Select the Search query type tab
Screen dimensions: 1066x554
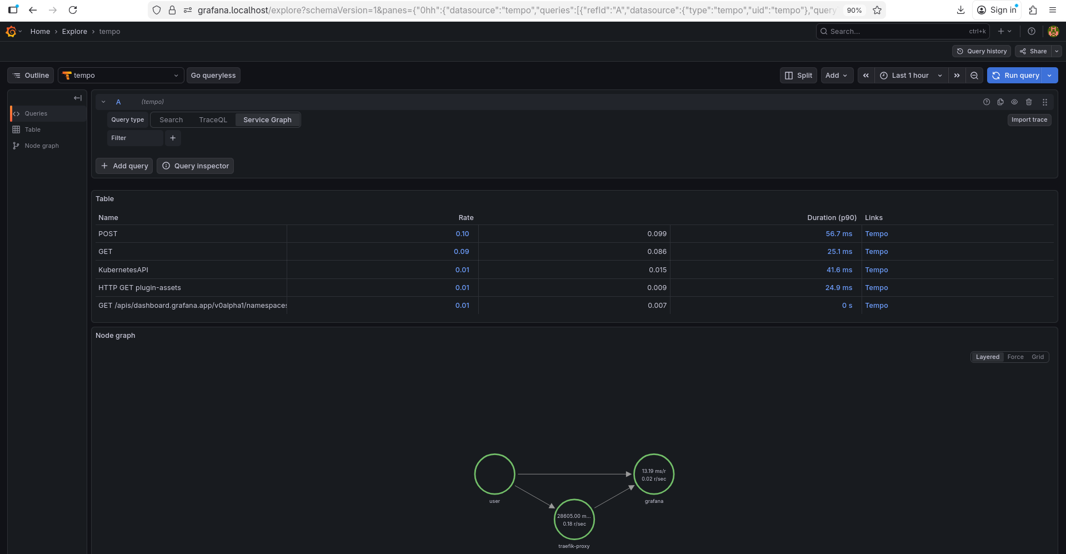(x=171, y=120)
